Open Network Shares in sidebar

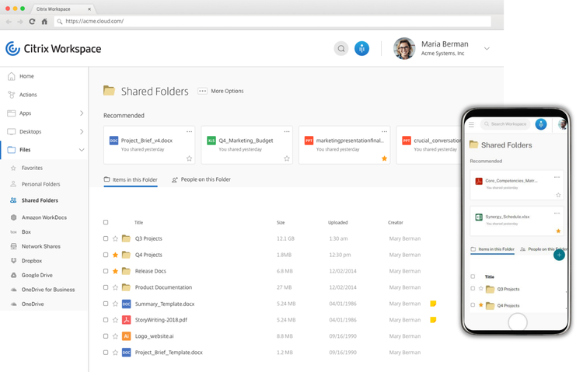[40, 246]
